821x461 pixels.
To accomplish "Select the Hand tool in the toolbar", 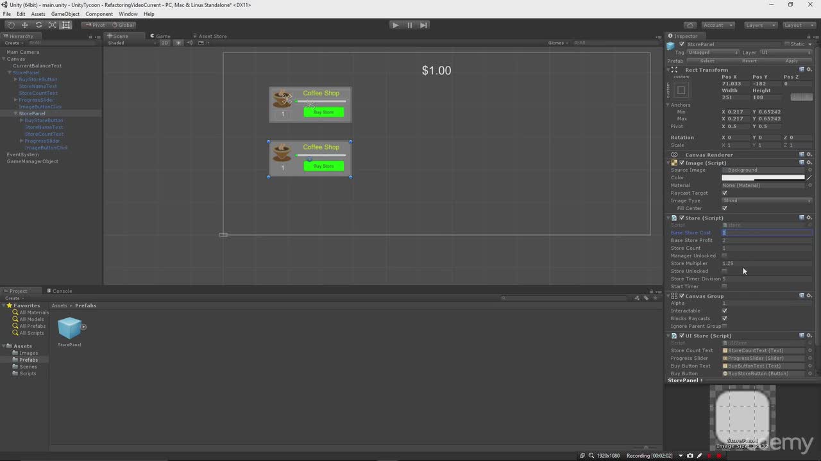I will coord(11,25).
